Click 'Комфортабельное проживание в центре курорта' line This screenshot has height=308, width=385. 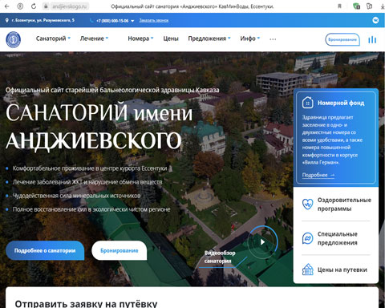pyautogui.click(x=90, y=168)
